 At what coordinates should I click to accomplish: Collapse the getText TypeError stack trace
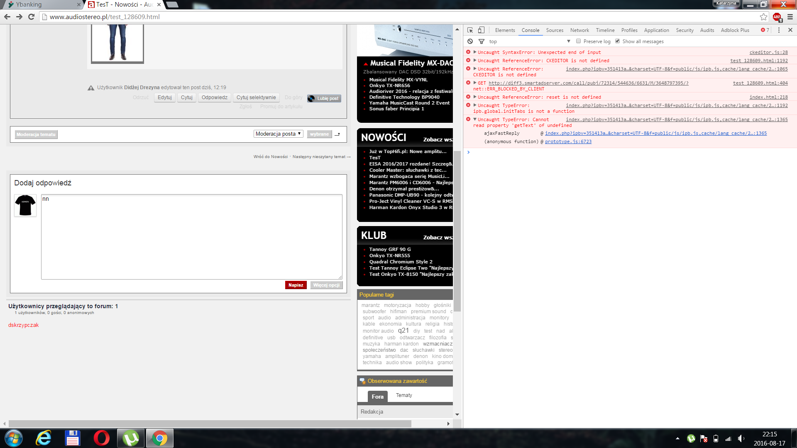(475, 119)
